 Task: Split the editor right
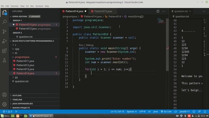click(x=158, y=11)
